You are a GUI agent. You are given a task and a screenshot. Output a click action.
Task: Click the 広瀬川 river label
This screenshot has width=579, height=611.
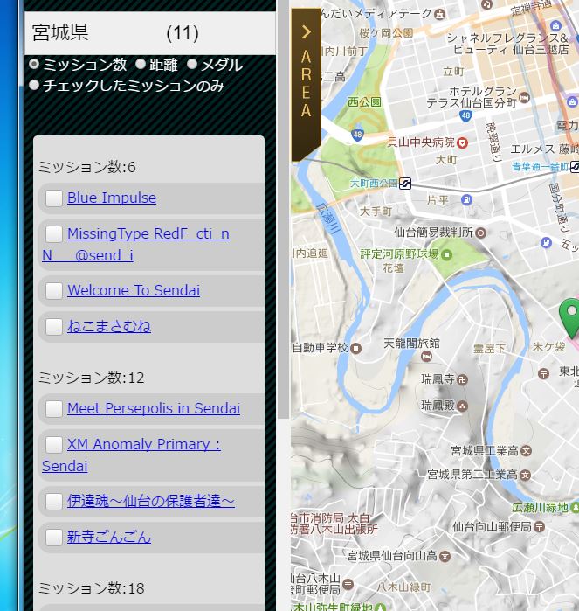click(327, 219)
